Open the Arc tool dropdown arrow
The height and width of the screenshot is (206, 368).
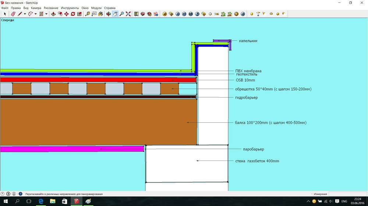pos(36,14)
